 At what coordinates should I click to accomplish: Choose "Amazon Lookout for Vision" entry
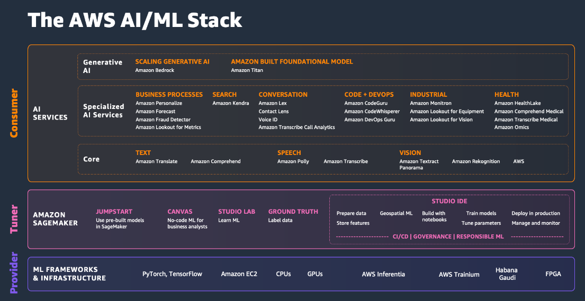pos(442,120)
